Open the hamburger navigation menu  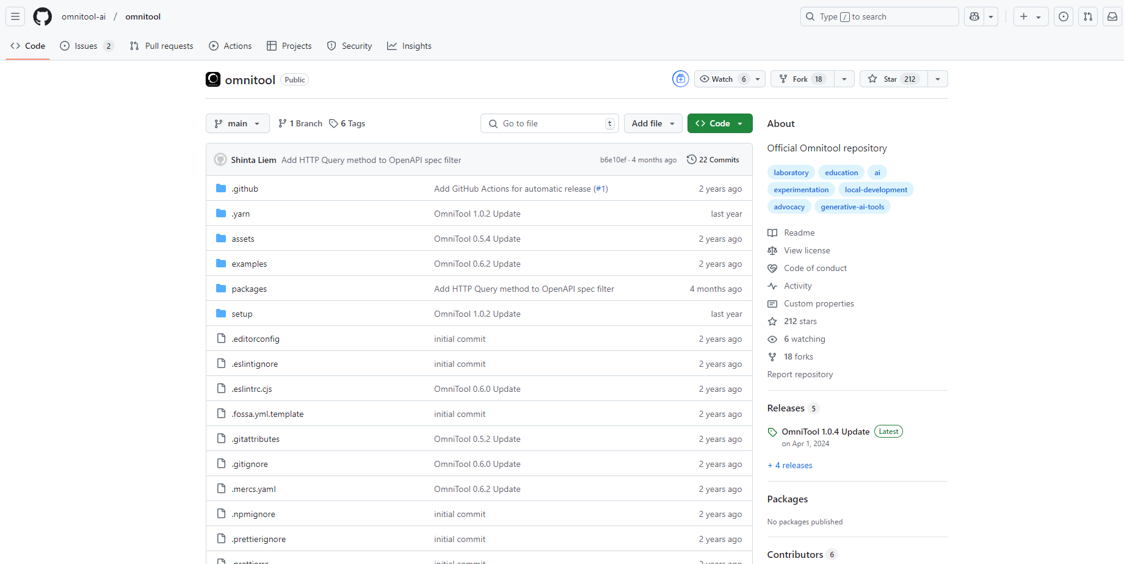coord(15,16)
